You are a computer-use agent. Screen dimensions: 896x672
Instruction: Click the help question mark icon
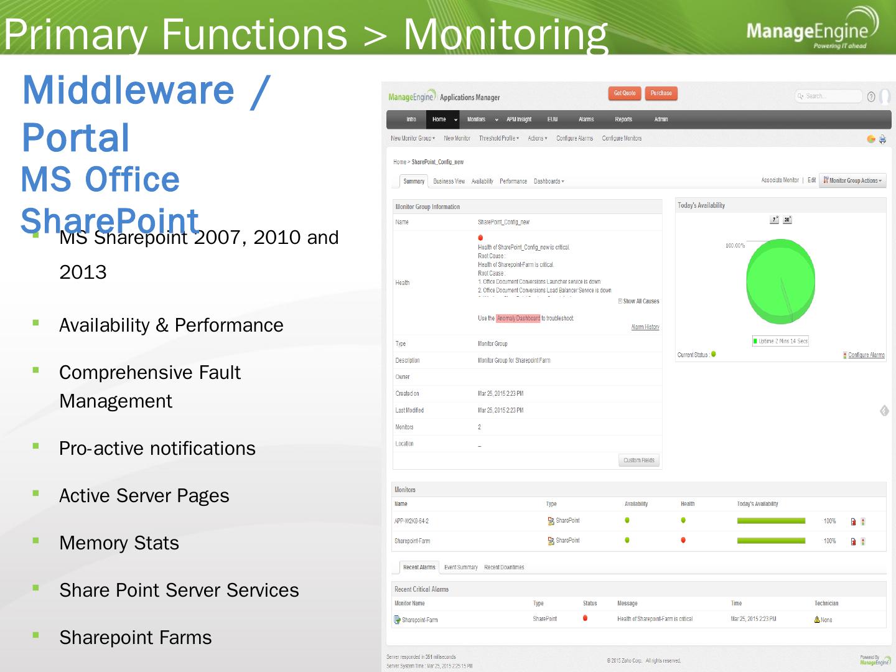tap(871, 96)
